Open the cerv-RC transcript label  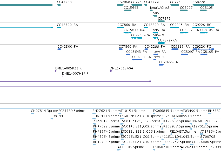[x=159, y=35]
